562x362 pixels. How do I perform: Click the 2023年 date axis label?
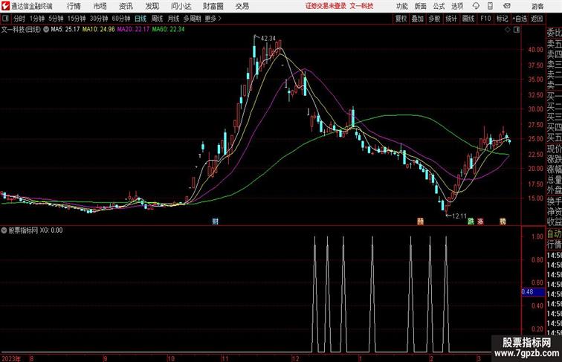[x=11, y=358]
